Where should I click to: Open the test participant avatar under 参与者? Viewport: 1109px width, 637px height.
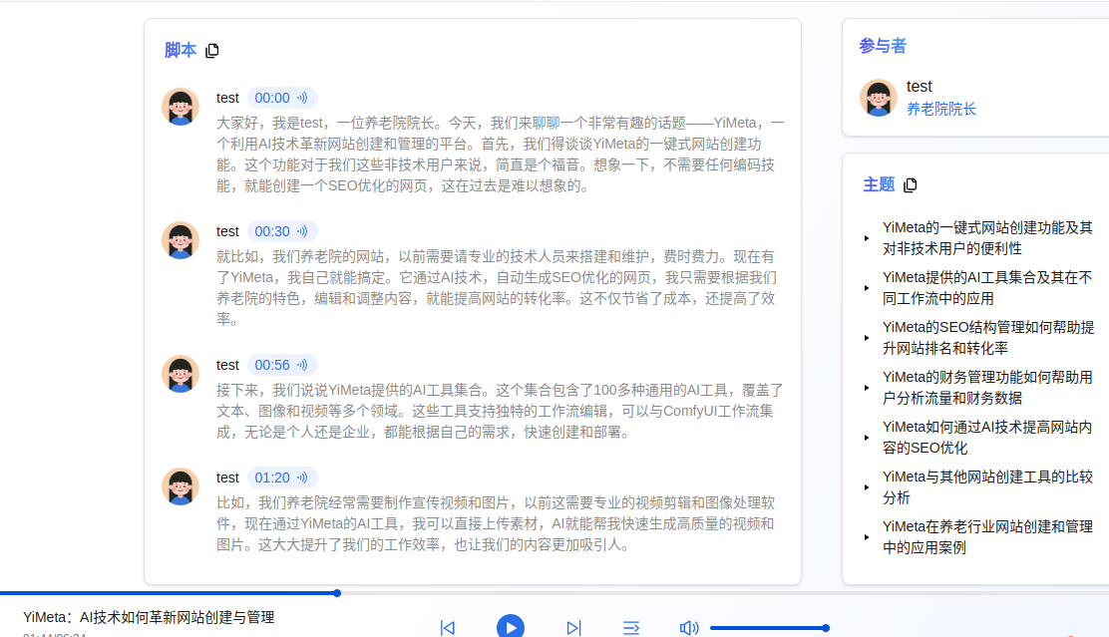[x=879, y=98]
